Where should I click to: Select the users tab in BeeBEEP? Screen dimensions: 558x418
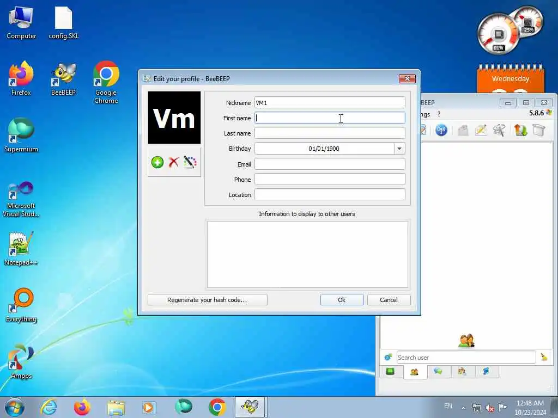(x=414, y=372)
